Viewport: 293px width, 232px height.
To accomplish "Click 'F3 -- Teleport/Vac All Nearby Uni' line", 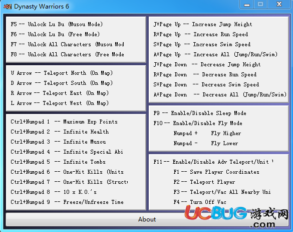I will [222, 192].
